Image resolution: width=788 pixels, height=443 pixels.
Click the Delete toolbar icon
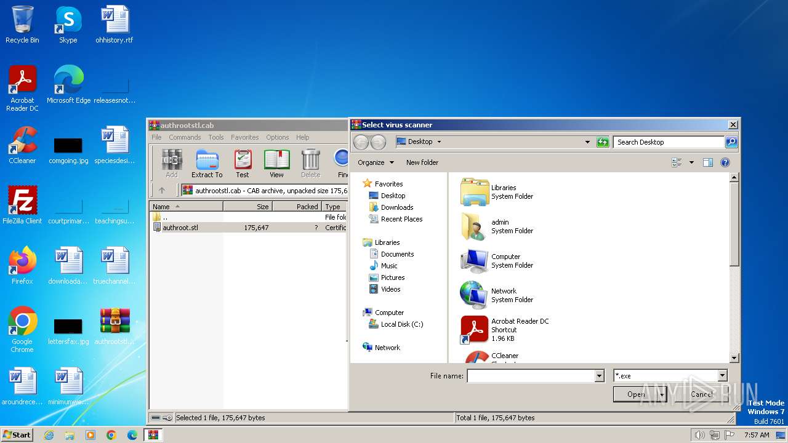(311, 163)
